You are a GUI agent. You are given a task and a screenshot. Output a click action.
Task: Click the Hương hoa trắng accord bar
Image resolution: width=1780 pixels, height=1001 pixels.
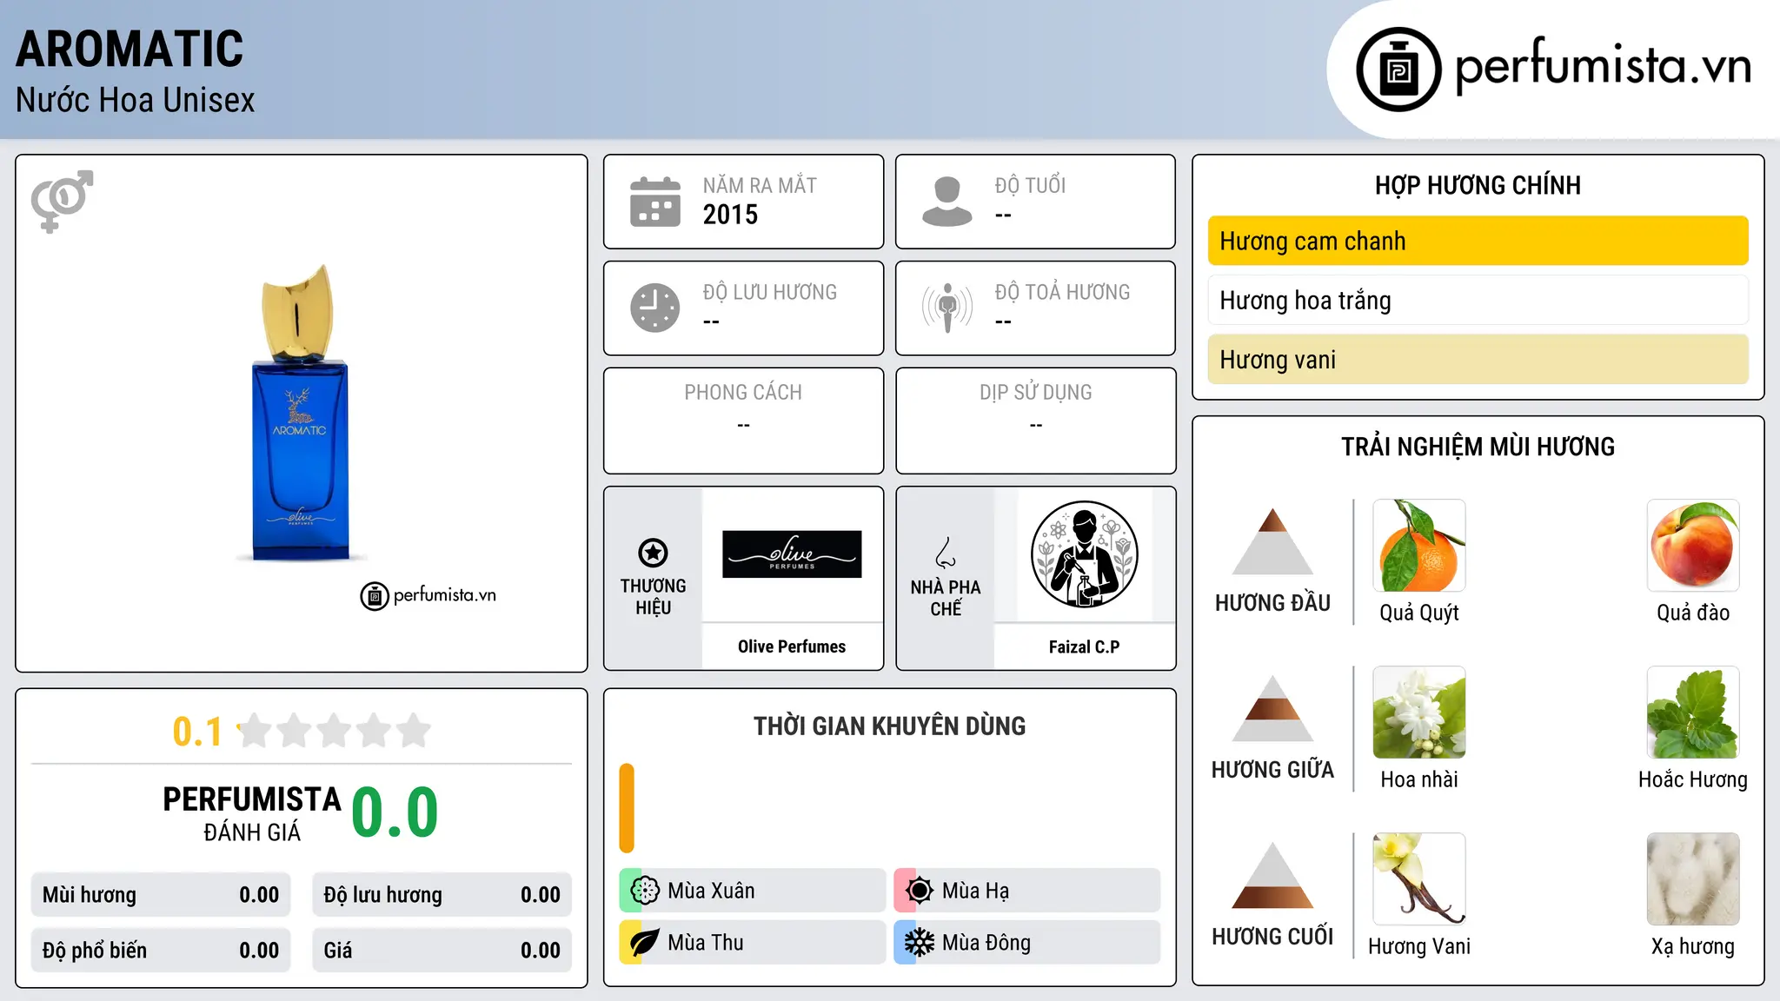coord(1478,300)
